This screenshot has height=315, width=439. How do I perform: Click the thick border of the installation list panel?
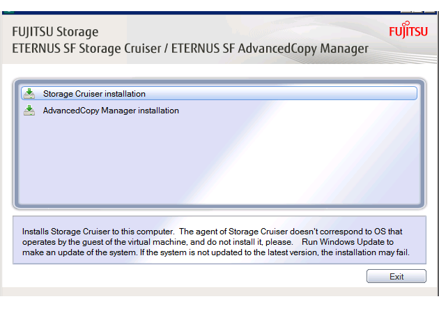pyautogui.click(x=16, y=144)
